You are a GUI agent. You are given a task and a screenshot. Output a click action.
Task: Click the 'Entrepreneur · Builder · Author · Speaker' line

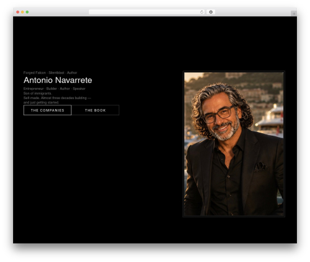click(55, 89)
